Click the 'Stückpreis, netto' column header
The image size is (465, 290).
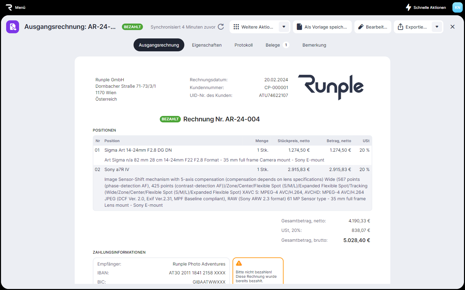(294, 141)
